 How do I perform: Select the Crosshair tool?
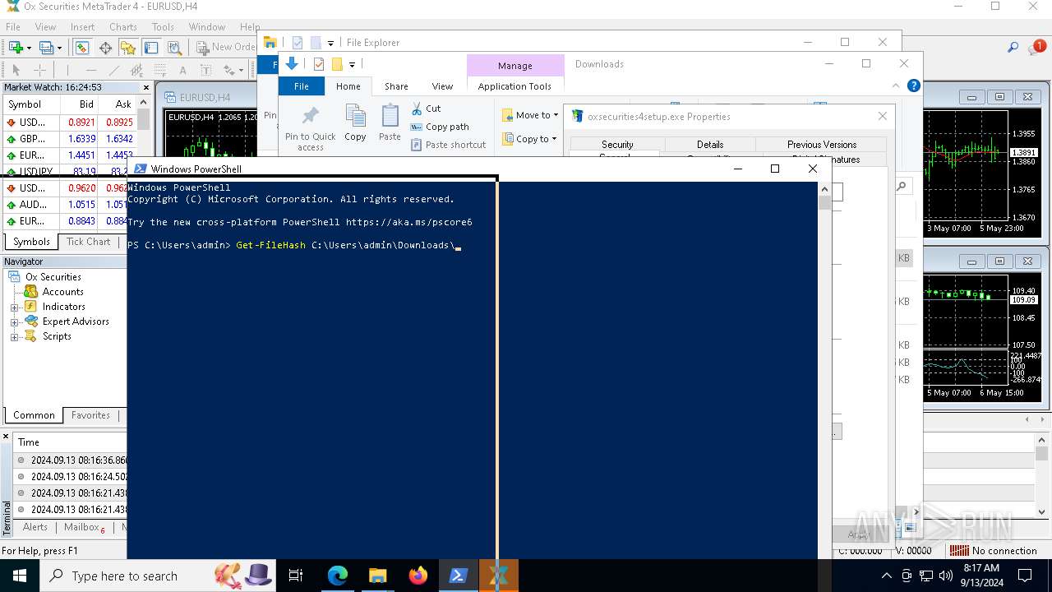(39, 70)
